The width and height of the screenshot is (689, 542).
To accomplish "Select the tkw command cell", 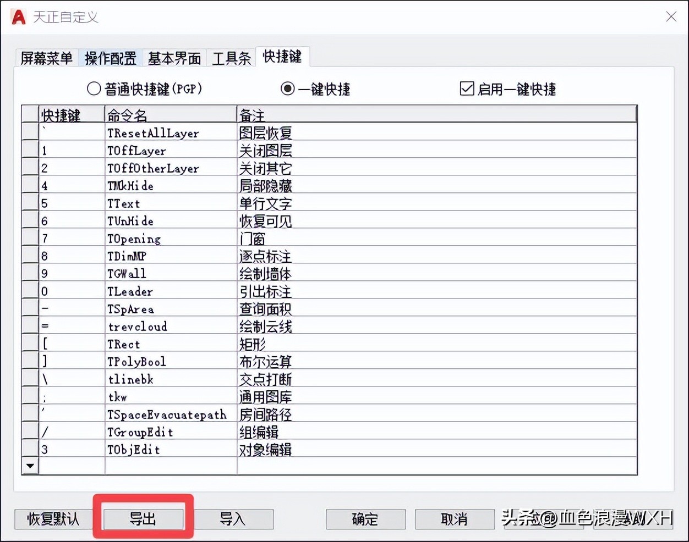I will coord(171,396).
